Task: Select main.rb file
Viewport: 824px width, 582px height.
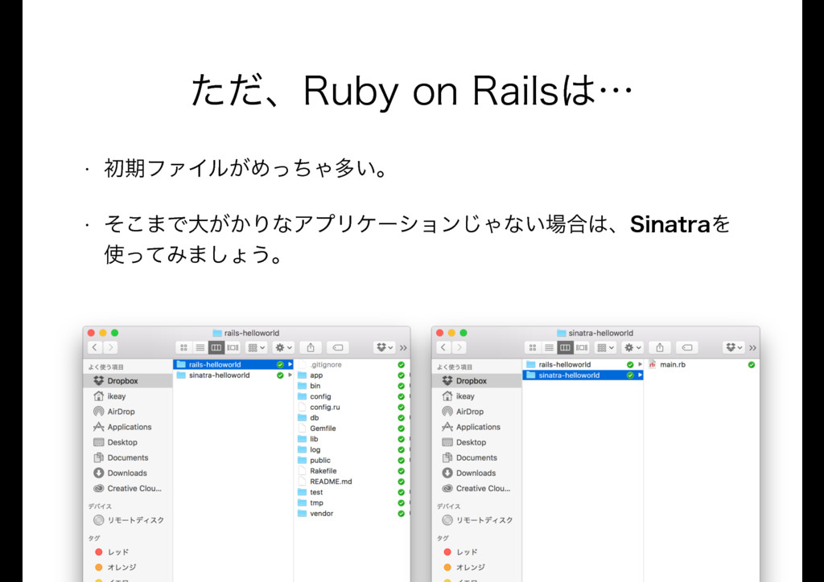Action: click(701, 364)
